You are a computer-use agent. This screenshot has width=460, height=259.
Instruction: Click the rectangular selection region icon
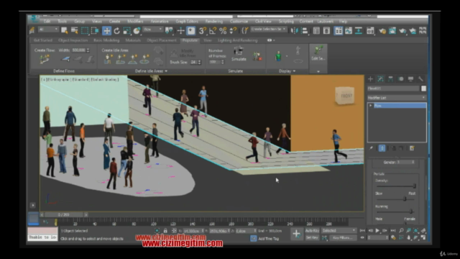click(x=85, y=30)
